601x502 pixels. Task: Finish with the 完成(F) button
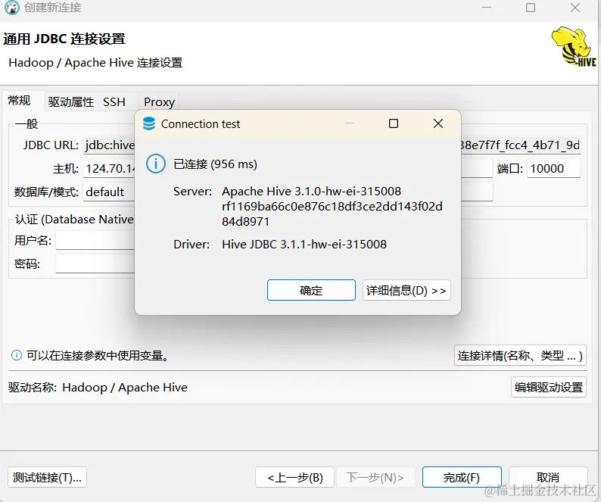point(462,478)
